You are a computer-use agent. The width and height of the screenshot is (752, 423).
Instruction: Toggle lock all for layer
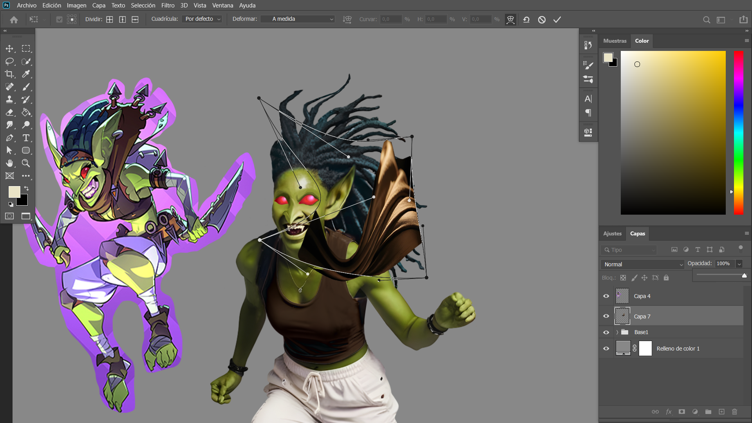[x=666, y=278]
